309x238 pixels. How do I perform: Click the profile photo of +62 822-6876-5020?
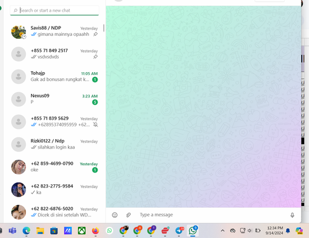[19, 212]
